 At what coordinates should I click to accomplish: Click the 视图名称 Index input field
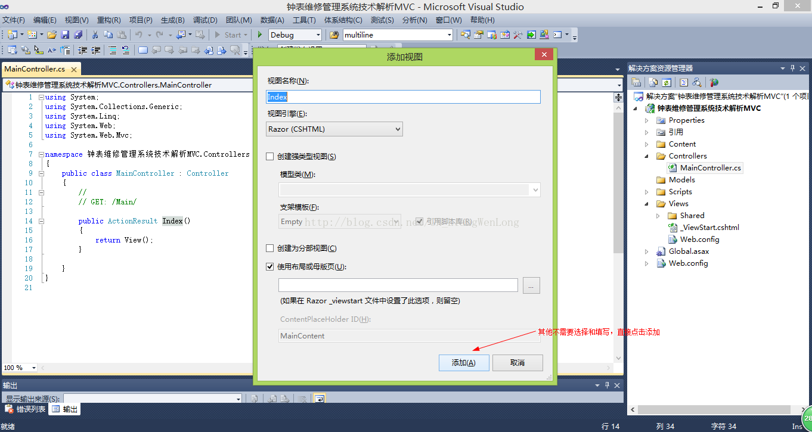(403, 97)
